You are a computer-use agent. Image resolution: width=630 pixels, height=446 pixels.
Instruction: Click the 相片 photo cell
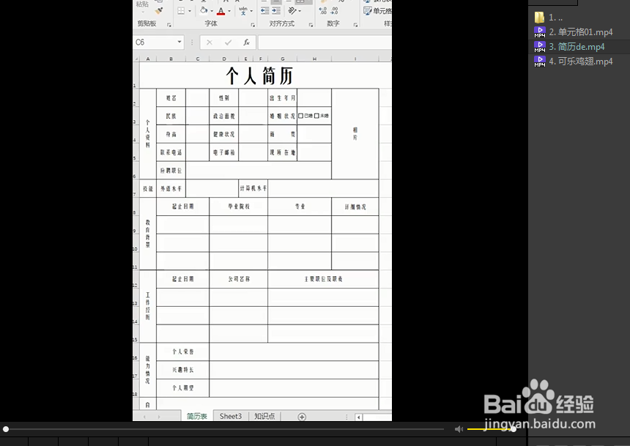coord(355,134)
